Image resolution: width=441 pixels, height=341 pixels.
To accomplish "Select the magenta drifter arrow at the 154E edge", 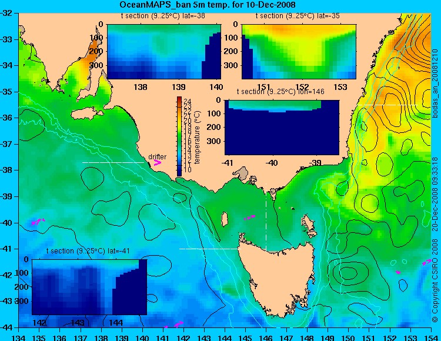I will click(x=426, y=262).
